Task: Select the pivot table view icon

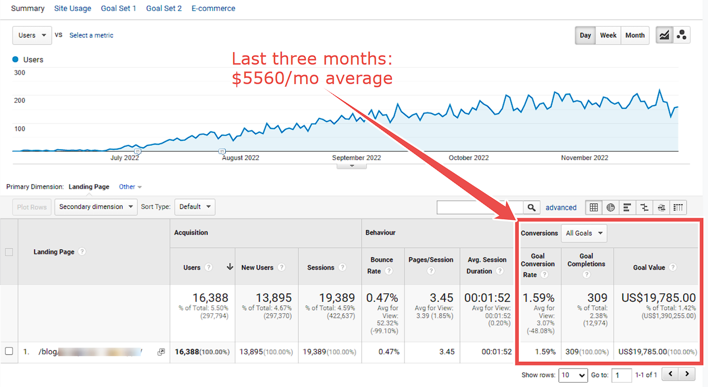Action: coord(678,207)
